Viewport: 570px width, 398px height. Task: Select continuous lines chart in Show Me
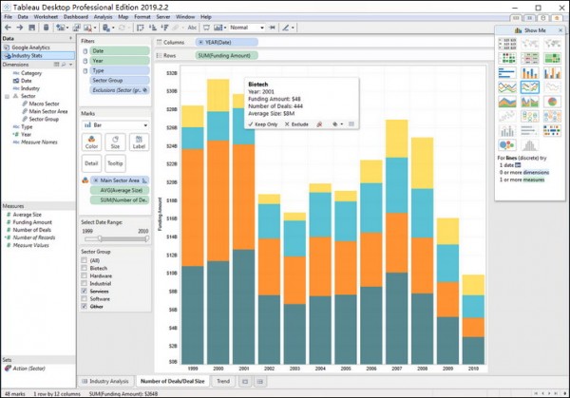click(507, 87)
